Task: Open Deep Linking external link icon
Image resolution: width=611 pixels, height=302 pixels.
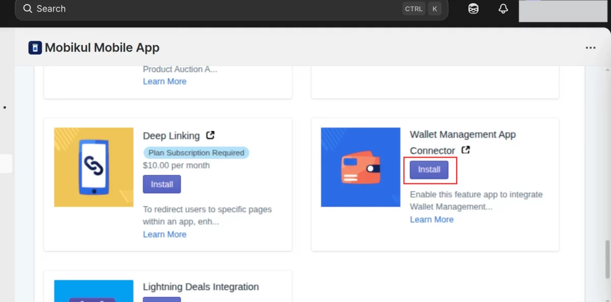Action: tap(210, 135)
